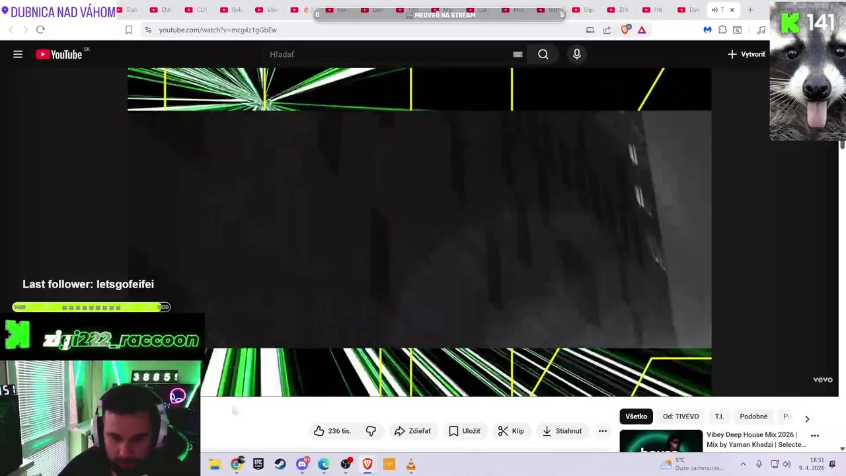Image resolution: width=846 pixels, height=476 pixels.
Task: Open OBS Studio from taskbar
Action: (x=346, y=465)
